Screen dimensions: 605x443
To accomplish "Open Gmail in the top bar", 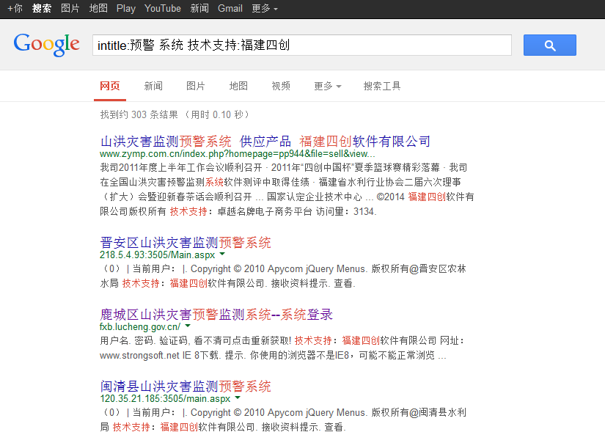I will 230,8.
